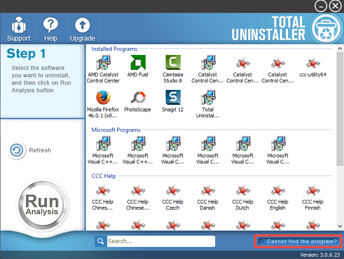Viewport: 344px width, 259px height.
Task: Click the scroll down arrow in program list
Action: [x=340, y=226]
